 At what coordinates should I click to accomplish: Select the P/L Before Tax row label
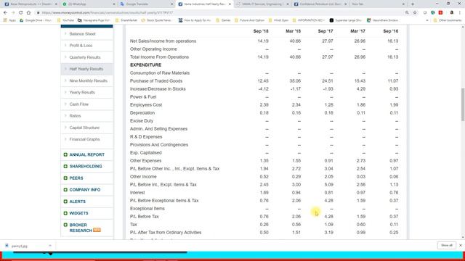coord(145,216)
